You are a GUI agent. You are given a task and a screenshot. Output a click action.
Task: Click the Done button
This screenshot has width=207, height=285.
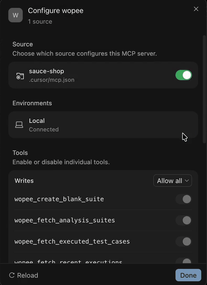pos(188,275)
